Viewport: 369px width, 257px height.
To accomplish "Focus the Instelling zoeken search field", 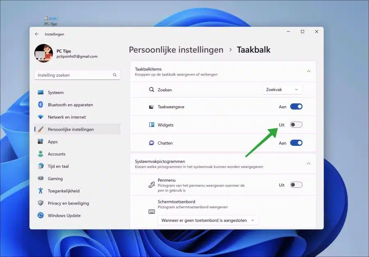I will click(77, 75).
